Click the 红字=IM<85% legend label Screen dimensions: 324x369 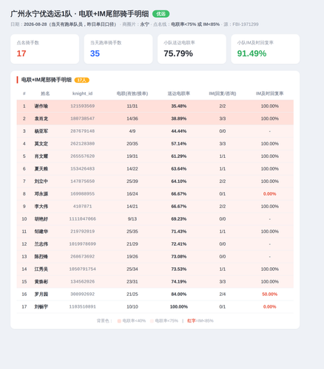point(200,321)
